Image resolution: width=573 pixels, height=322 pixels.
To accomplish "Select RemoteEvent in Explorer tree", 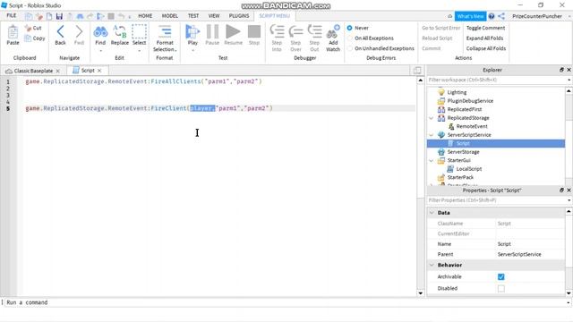I will pos(472,126).
